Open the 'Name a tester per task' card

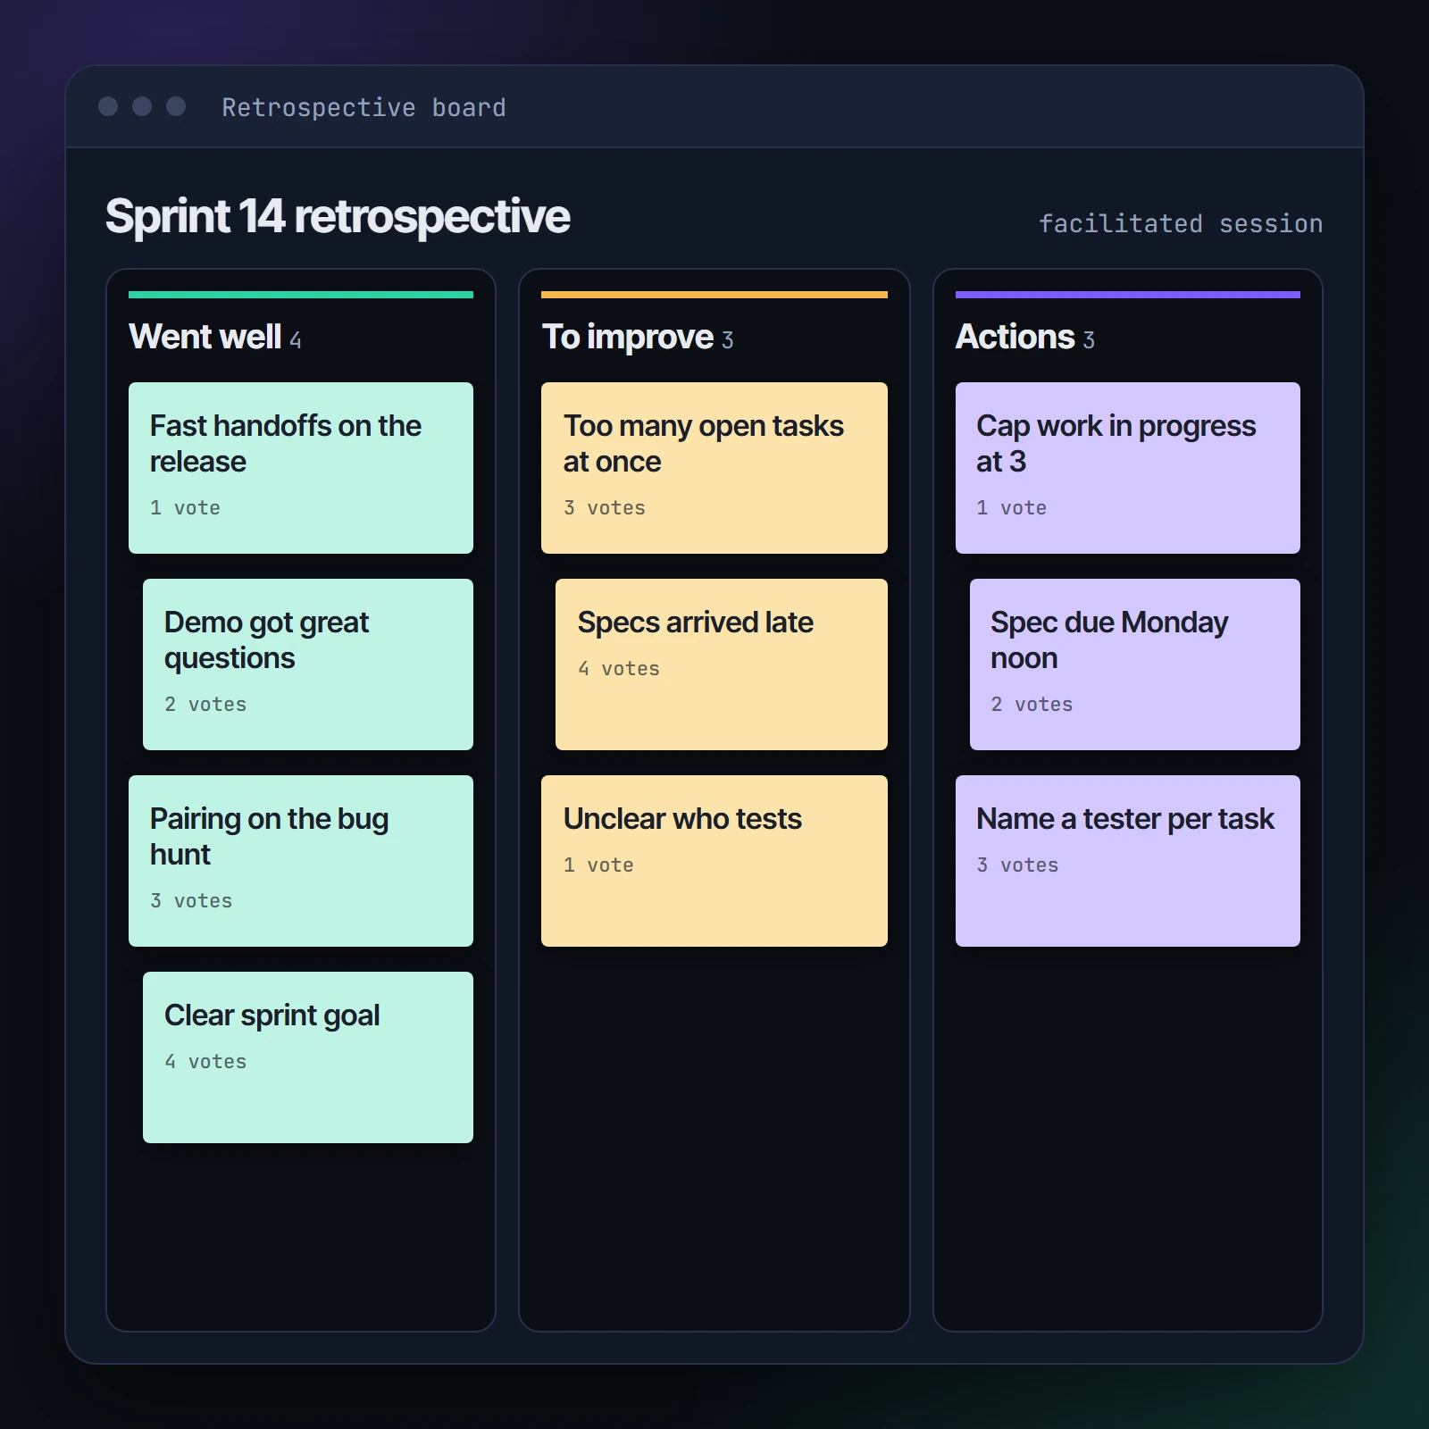(x=1128, y=861)
